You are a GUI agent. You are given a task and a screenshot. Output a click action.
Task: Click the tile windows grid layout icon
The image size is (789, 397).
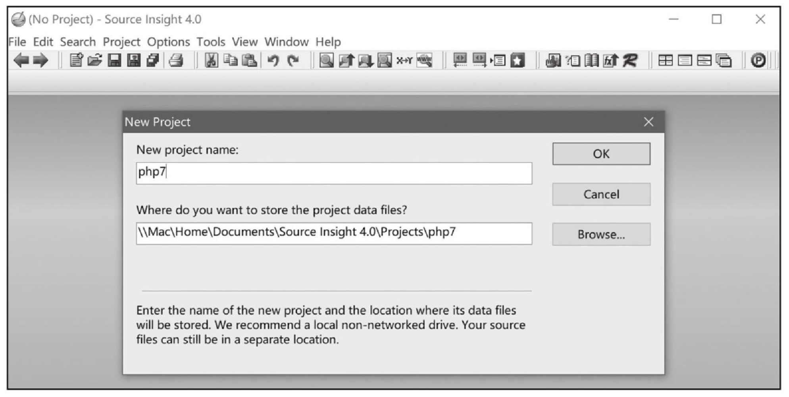coord(666,60)
